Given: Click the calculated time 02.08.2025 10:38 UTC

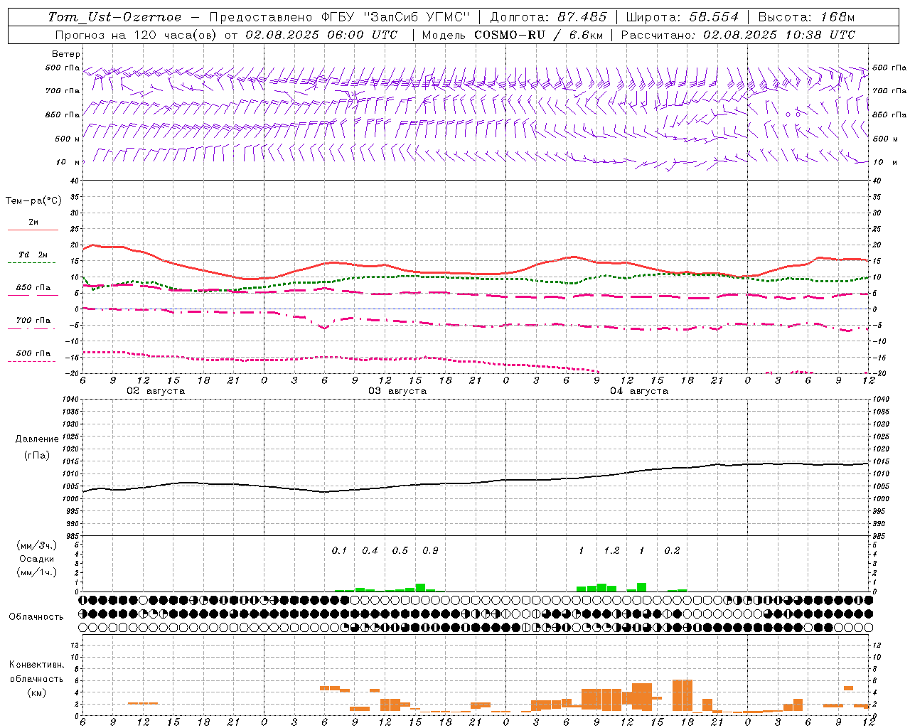Looking at the screenshot, I should (779, 35).
